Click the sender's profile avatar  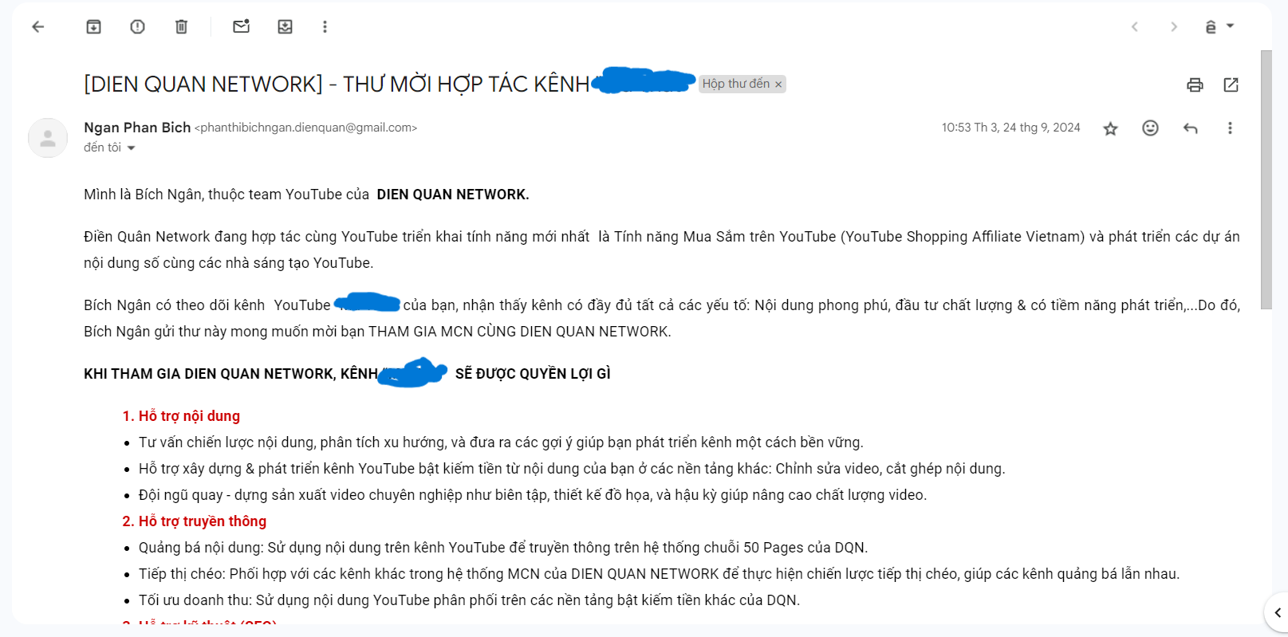tap(48, 138)
